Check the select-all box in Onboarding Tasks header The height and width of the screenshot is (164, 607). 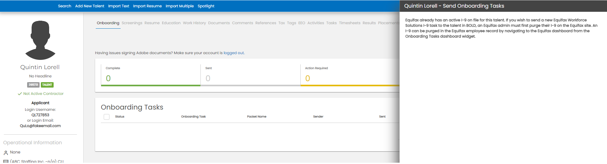[107, 117]
